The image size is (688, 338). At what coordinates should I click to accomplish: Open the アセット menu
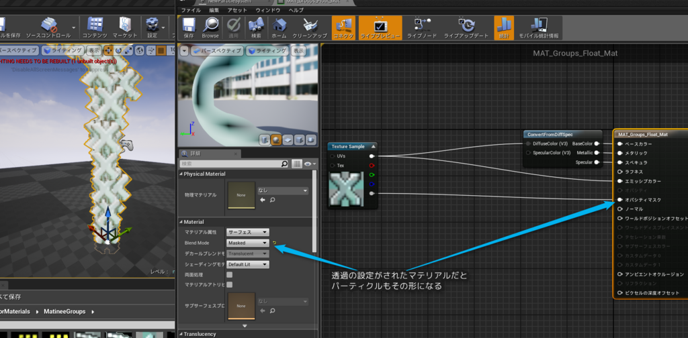pyautogui.click(x=236, y=9)
